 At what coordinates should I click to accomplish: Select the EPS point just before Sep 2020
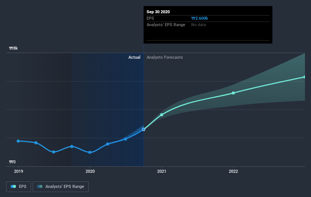point(125,139)
